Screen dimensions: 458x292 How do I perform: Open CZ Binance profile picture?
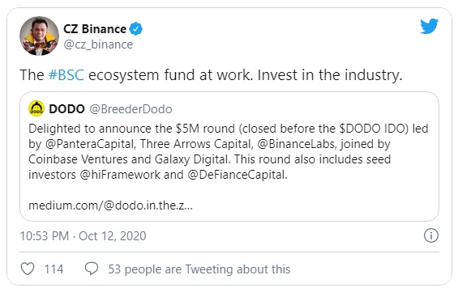pos(39,36)
